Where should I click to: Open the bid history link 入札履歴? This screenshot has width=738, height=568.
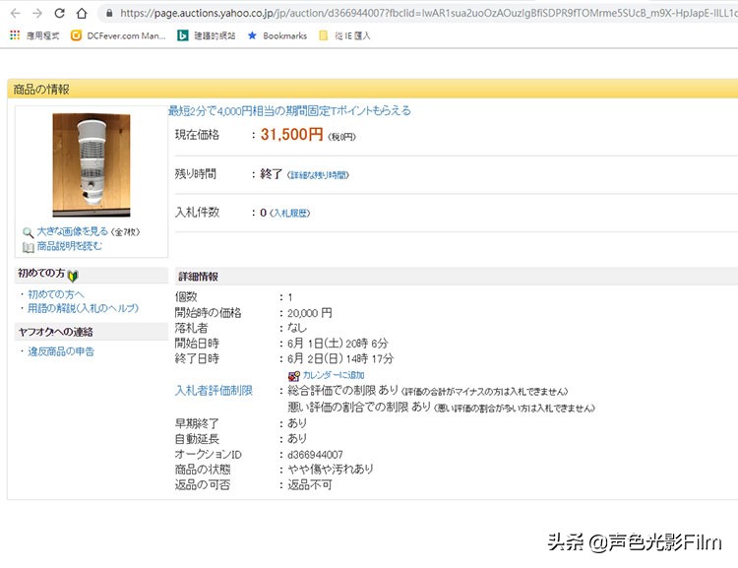pyautogui.click(x=290, y=214)
